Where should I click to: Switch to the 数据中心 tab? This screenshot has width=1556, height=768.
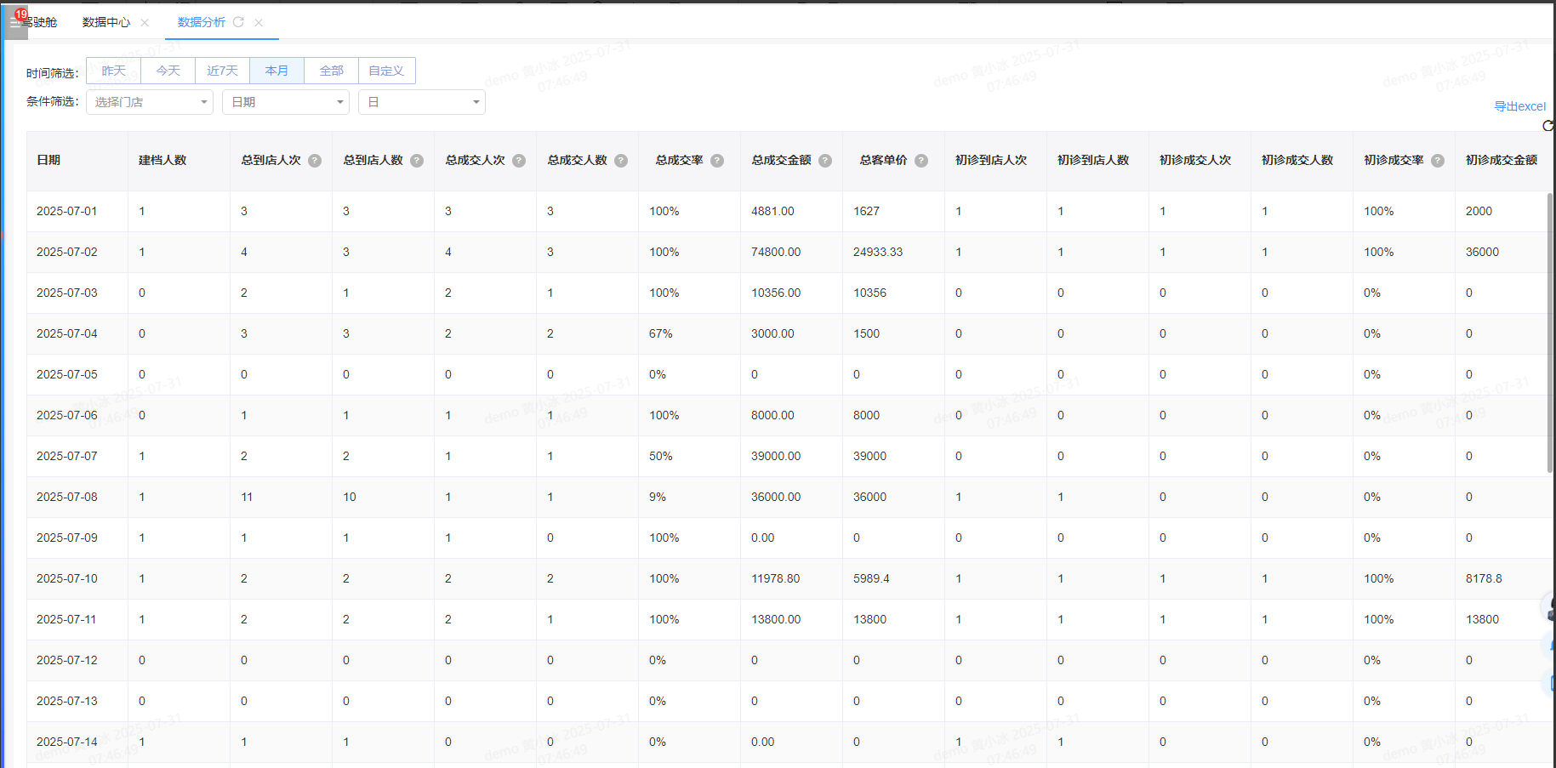coord(106,22)
